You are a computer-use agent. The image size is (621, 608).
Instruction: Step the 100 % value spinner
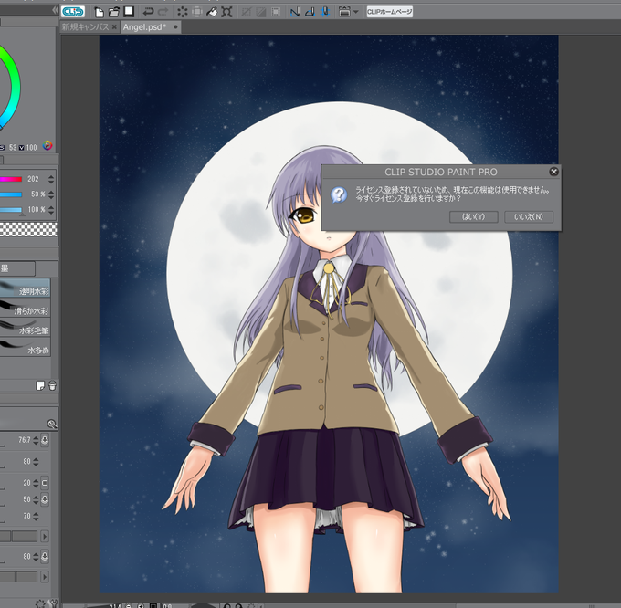51,210
